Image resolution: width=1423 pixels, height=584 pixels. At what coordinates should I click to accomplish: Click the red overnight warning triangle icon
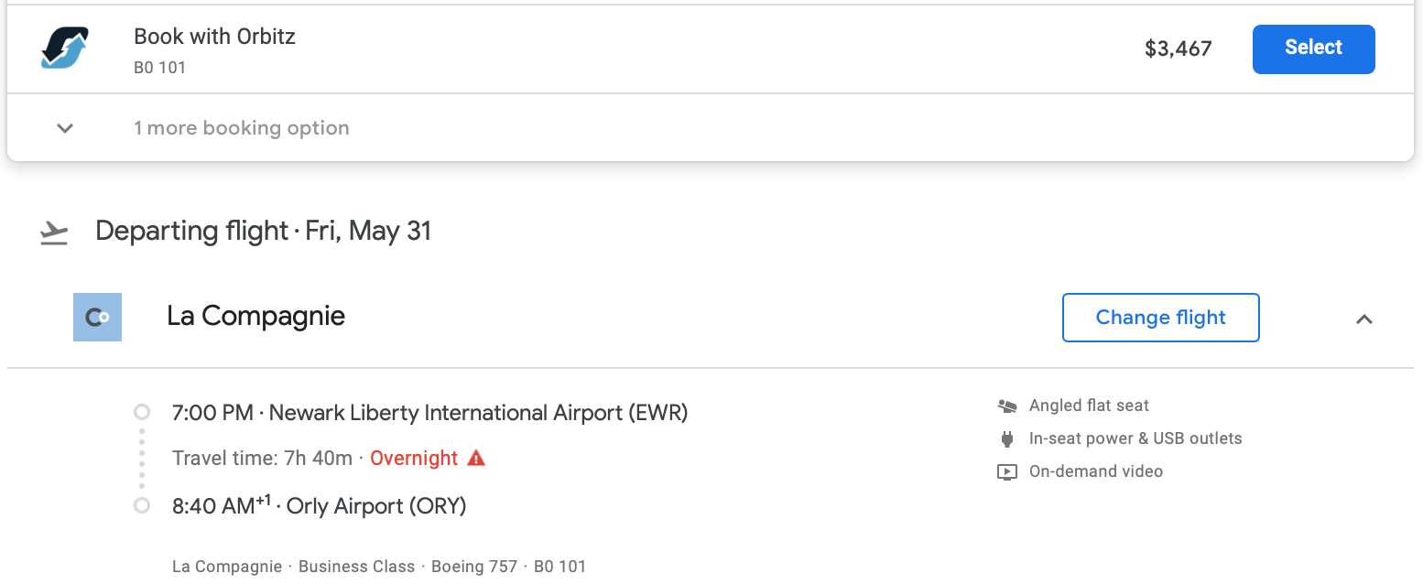coord(476,458)
